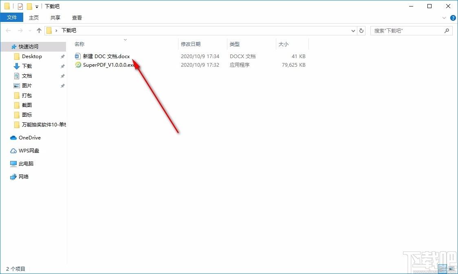Screen dimensions: 458x274
Task: Click the pin icon next to 文档
Action: click(x=62, y=76)
